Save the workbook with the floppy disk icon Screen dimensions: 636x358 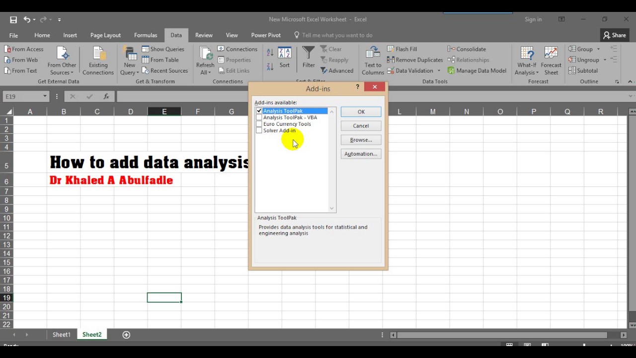coord(13,20)
